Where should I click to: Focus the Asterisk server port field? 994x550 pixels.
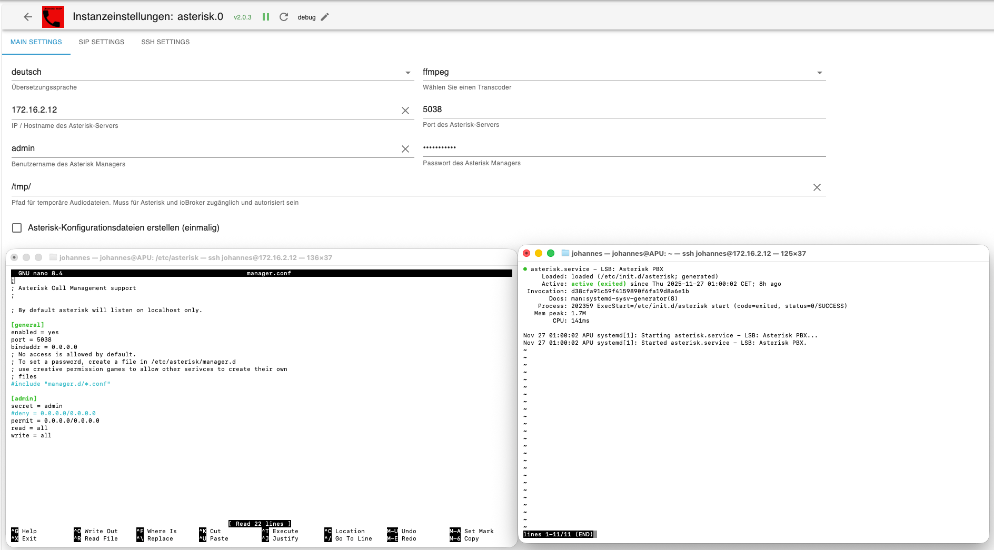coord(624,109)
